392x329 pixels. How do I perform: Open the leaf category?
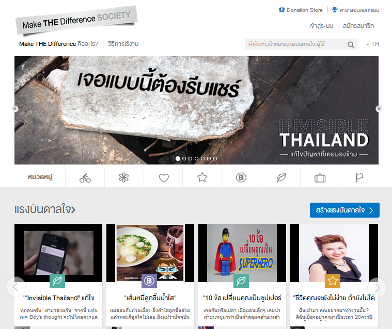[x=281, y=178]
